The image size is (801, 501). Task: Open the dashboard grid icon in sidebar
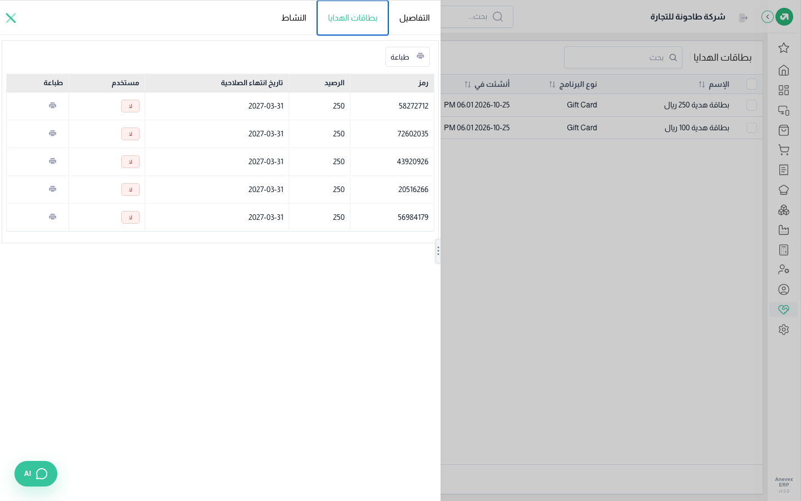pyautogui.click(x=784, y=90)
